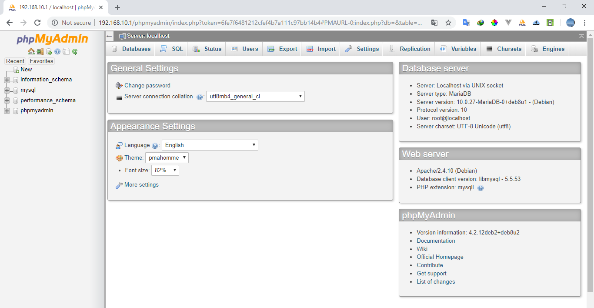Click the Chrome reload page button
594x308 pixels.
[37, 23]
